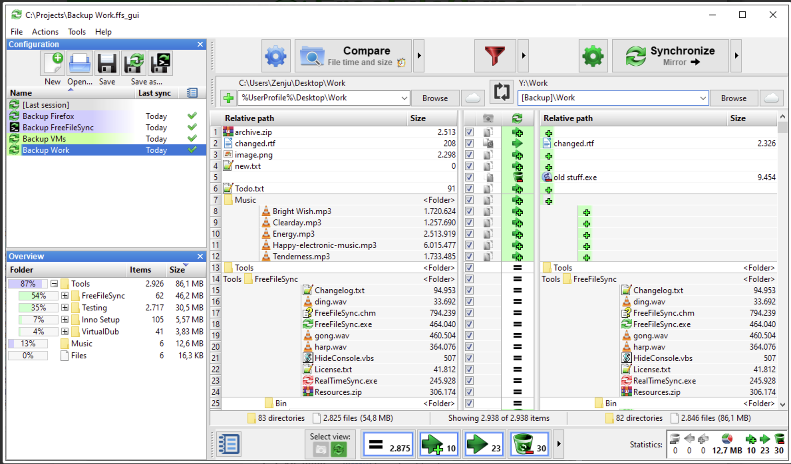This screenshot has width=791, height=464.
Task: Uncheck the checkbox for old stuff.exe row
Action: point(469,177)
